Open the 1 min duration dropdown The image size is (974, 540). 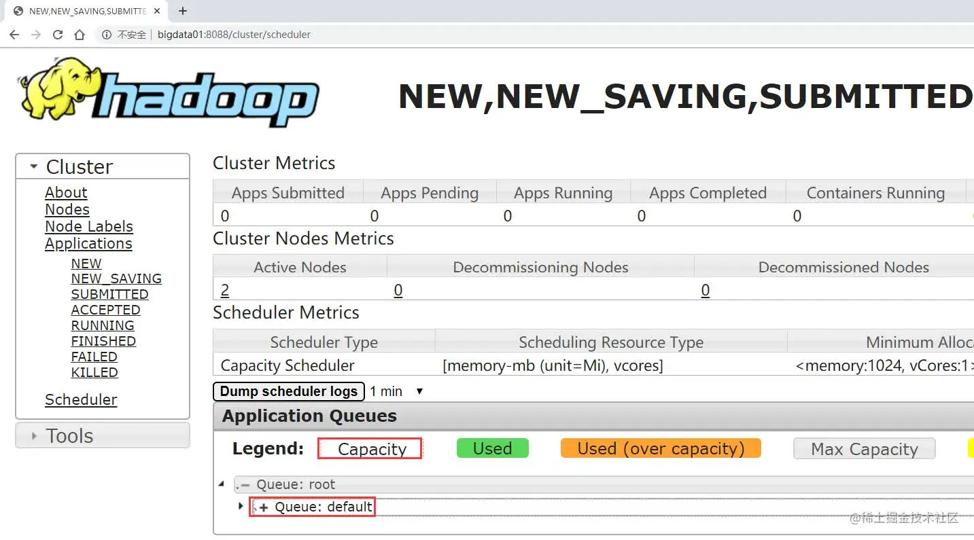pos(397,392)
